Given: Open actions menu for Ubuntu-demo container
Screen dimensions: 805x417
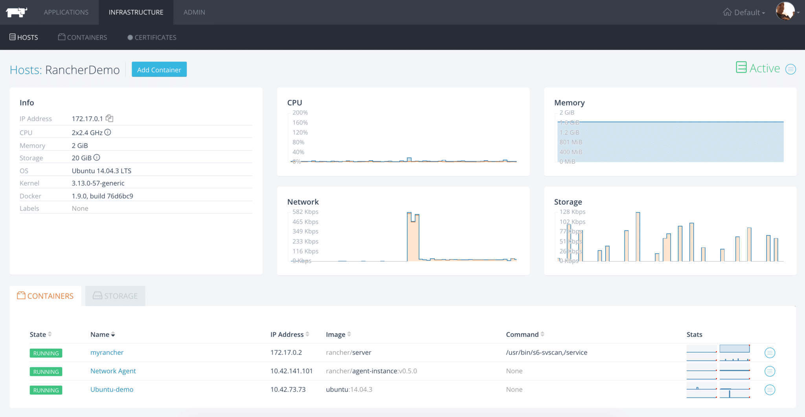Looking at the screenshot, I should (770, 390).
